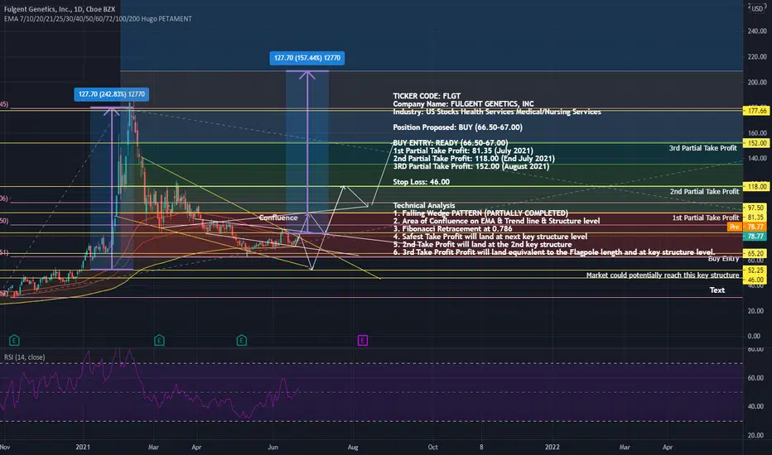This screenshot has height=455, width=772.
Task: Select the standalone 'Text' annotation
Action: point(717,290)
